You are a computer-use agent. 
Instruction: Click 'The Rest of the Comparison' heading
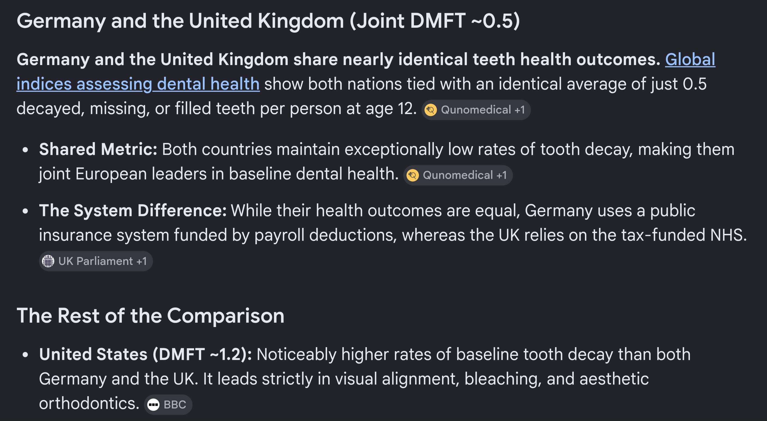tap(150, 315)
